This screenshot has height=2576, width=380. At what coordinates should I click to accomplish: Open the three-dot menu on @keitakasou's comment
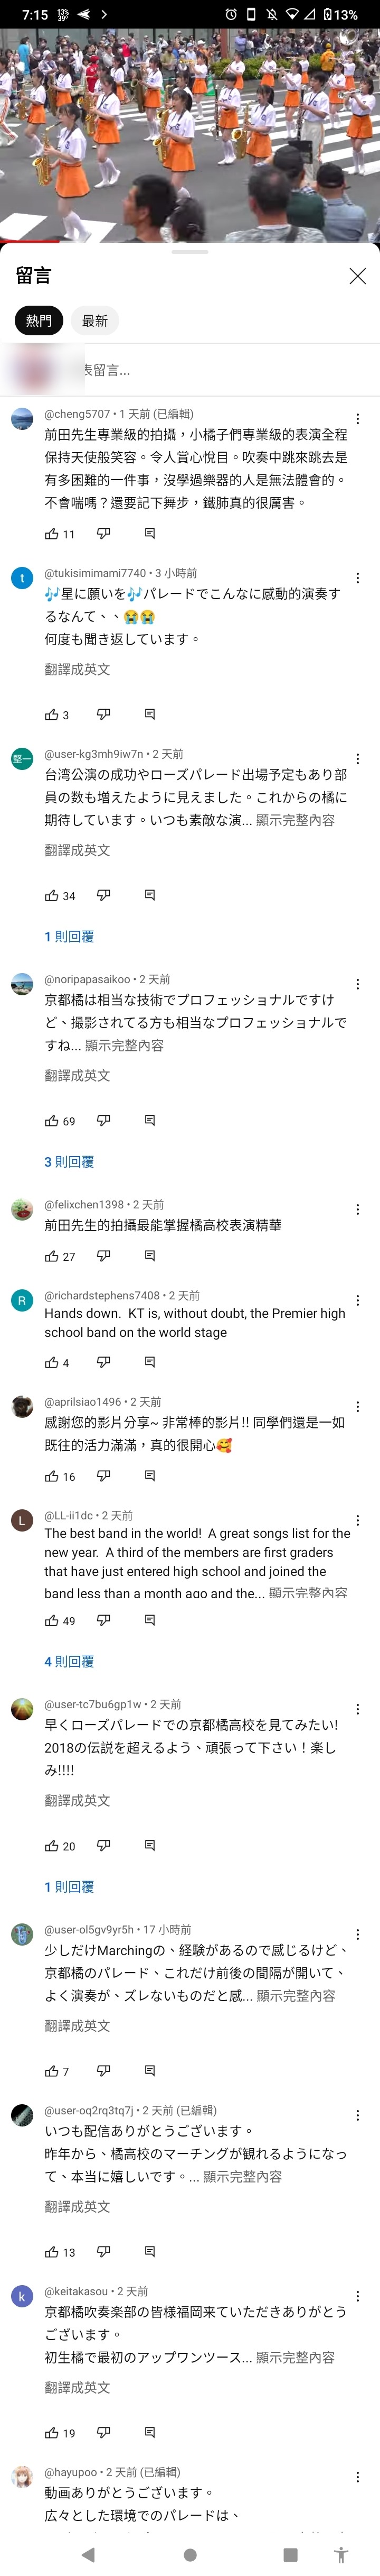[x=357, y=2296]
